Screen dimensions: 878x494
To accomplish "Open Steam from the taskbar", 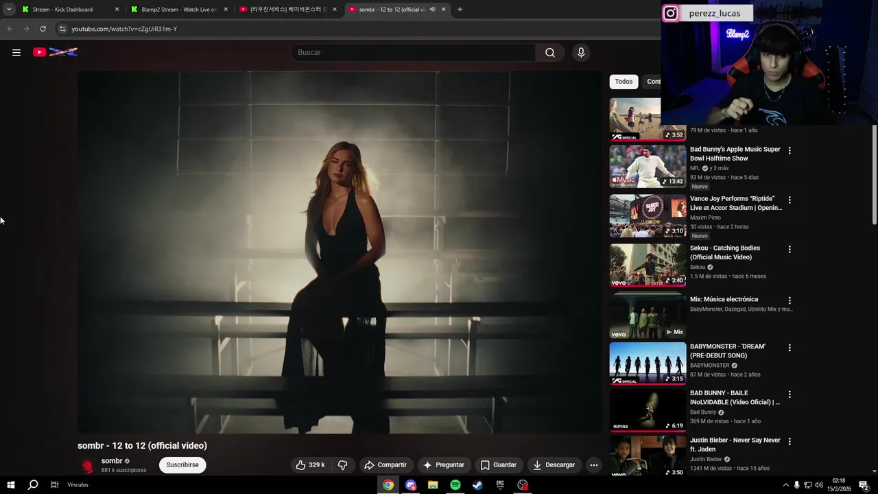I will tap(477, 485).
